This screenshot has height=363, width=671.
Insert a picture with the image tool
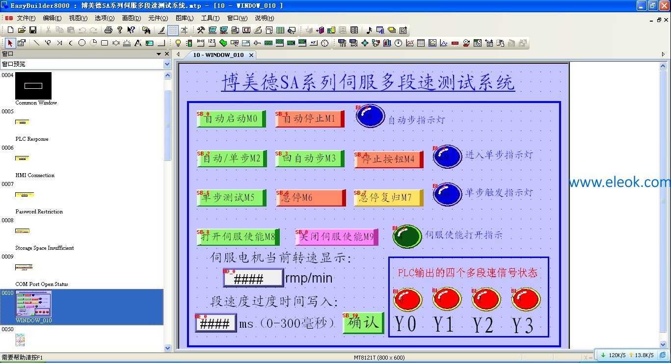pos(149,43)
